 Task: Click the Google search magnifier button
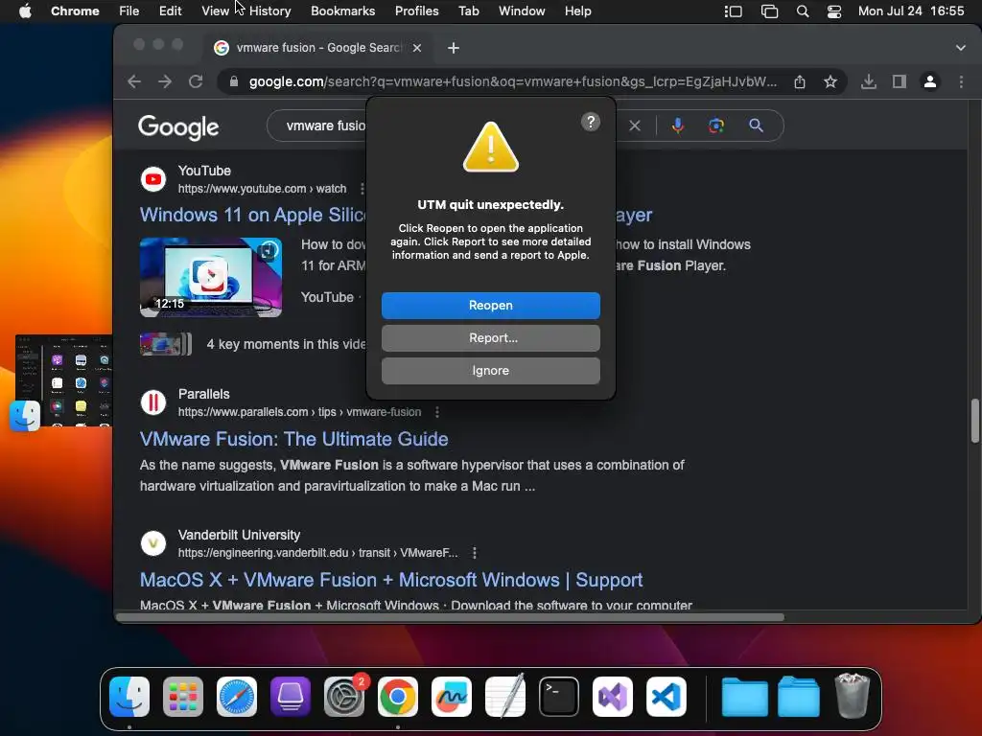click(756, 126)
